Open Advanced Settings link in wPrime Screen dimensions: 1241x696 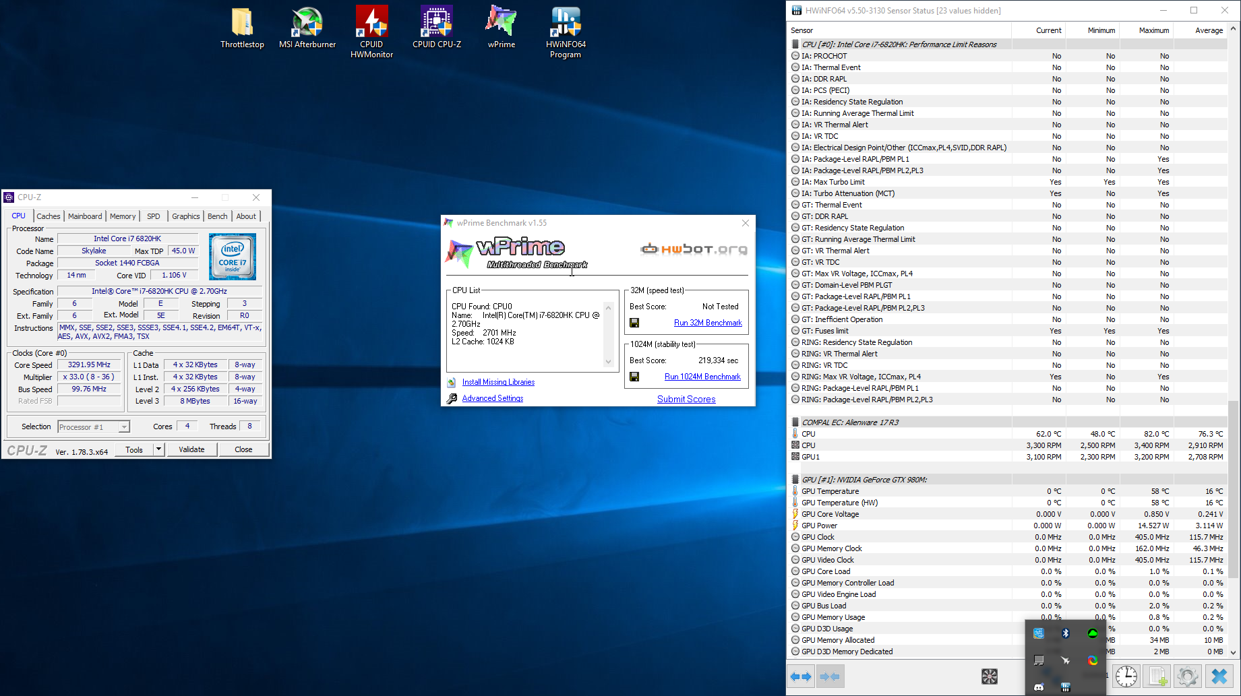493,398
